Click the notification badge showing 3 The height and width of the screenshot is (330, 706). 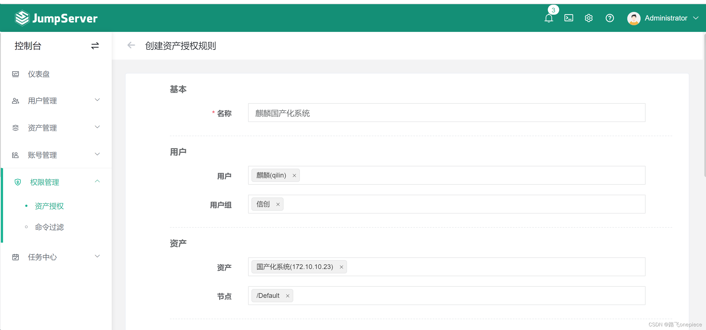[553, 10]
